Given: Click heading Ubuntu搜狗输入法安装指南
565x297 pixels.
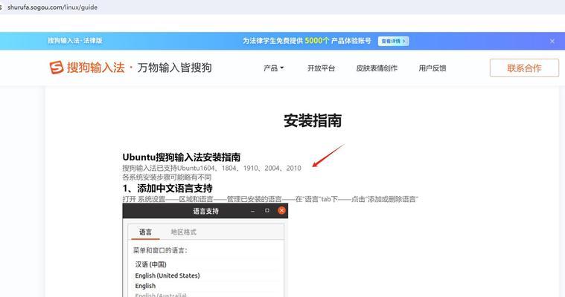Looking at the screenshot, I should point(181,157).
